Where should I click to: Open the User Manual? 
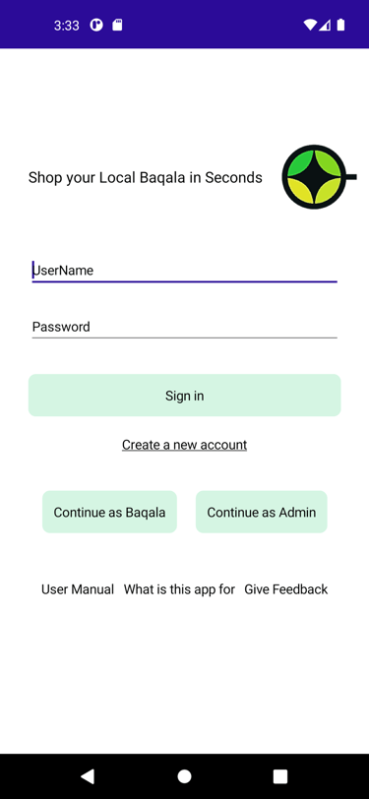coord(78,589)
